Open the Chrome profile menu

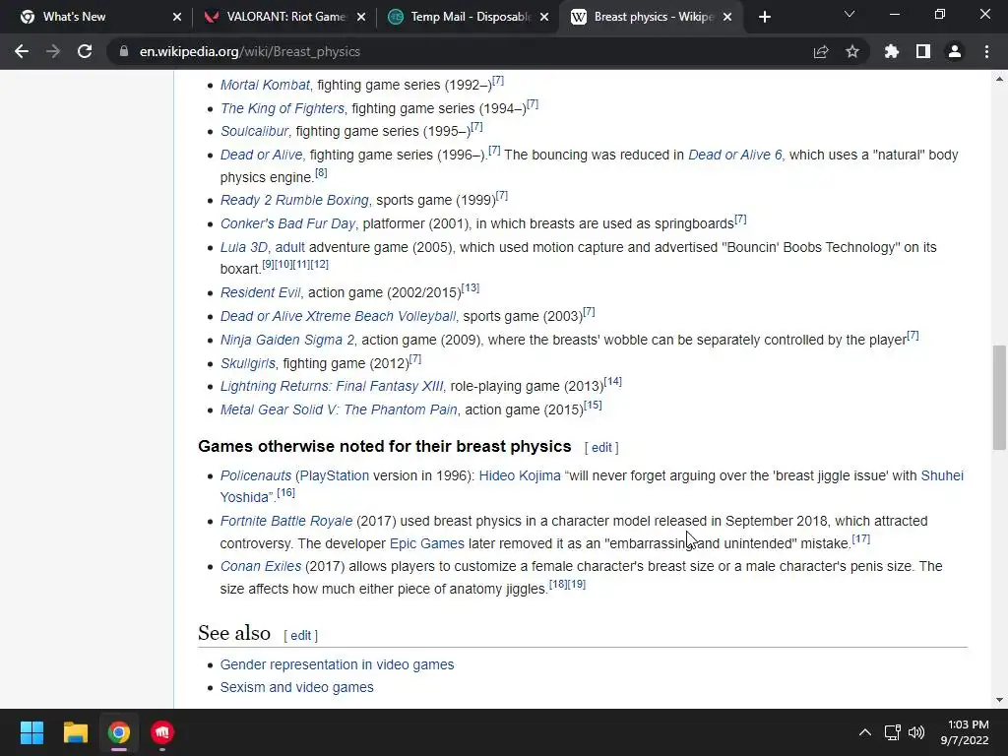click(x=955, y=51)
